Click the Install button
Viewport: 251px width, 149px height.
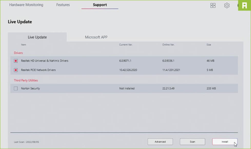coord(225,142)
